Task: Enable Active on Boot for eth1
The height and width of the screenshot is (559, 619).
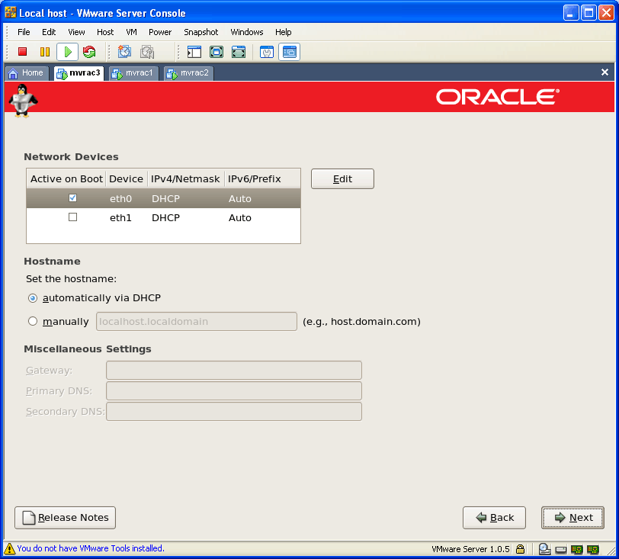Action: coord(72,217)
